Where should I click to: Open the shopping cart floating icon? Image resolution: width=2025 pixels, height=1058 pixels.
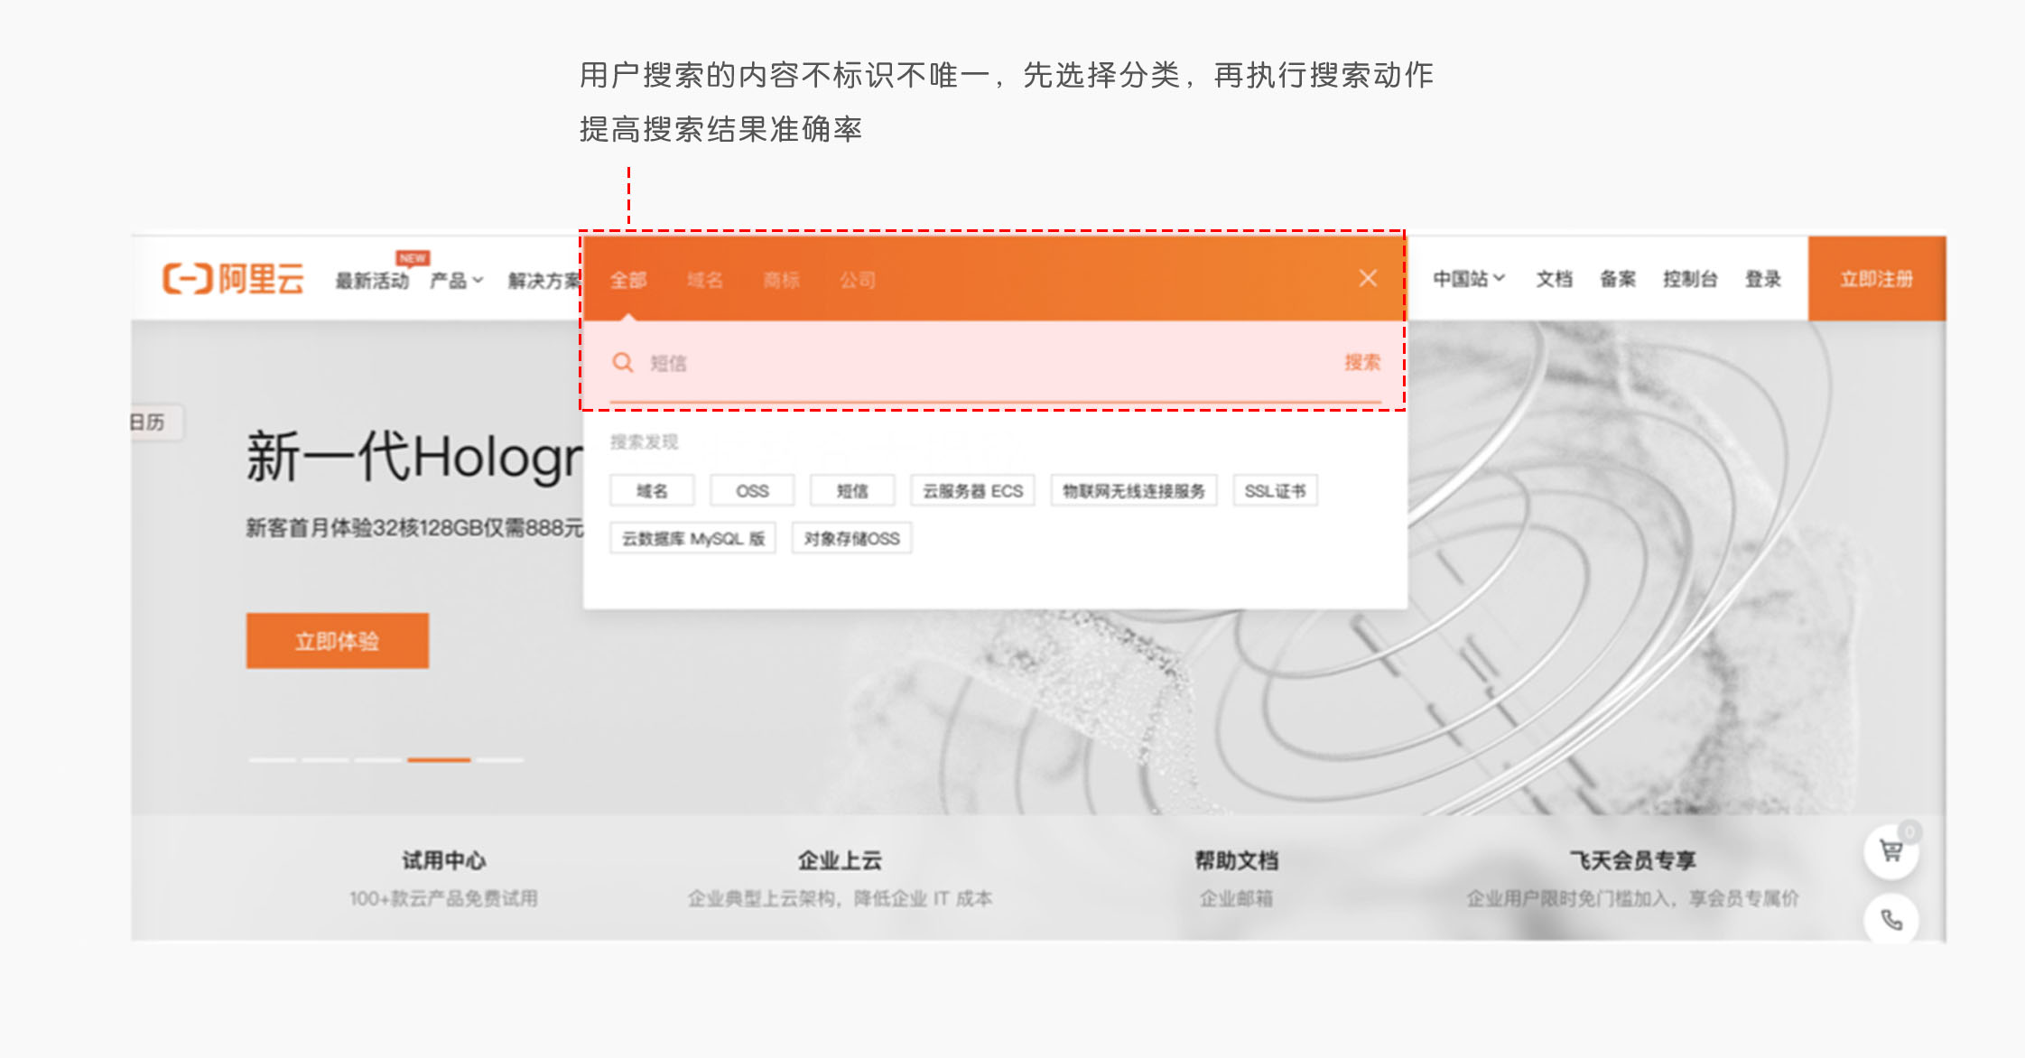pyautogui.click(x=1890, y=850)
